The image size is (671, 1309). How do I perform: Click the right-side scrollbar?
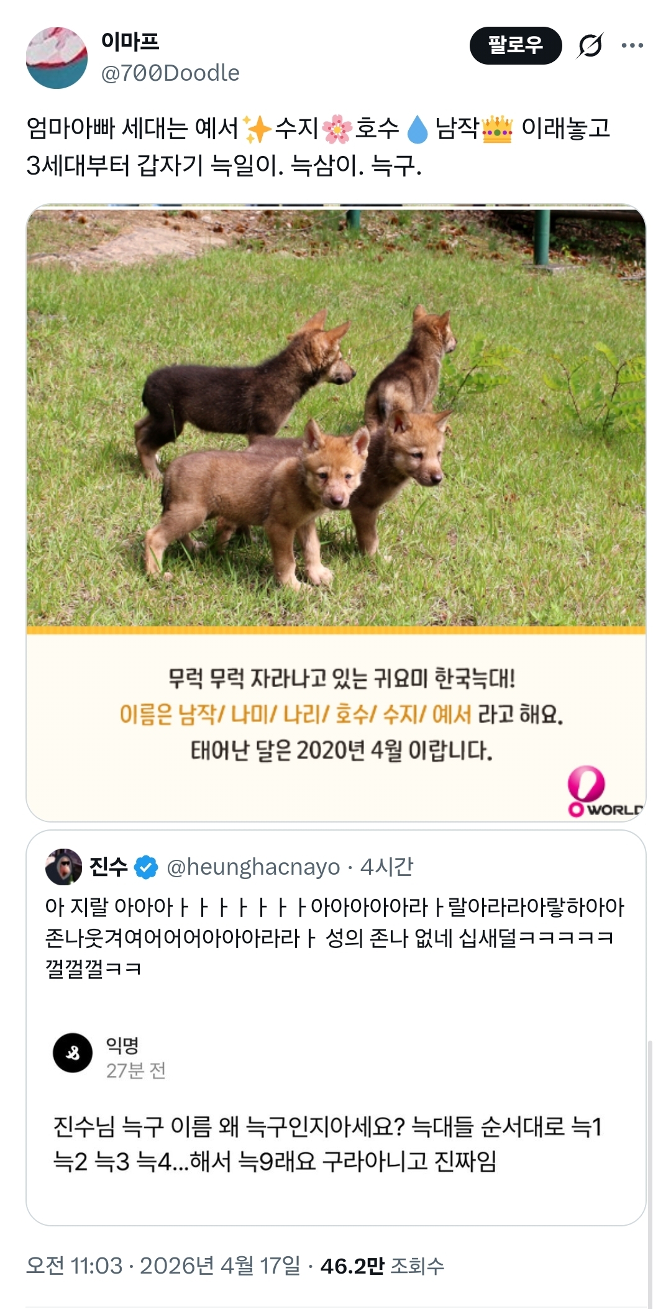click(x=650, y=1174)
